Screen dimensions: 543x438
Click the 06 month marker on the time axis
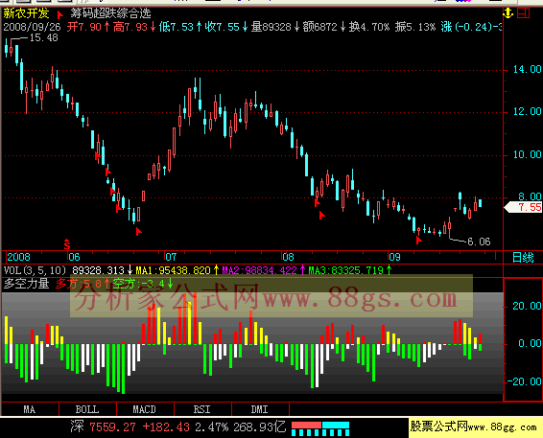pyautogui.click(x=74, y=257)
